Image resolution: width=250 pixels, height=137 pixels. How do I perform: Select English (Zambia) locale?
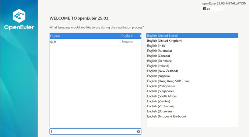(192, 101)
